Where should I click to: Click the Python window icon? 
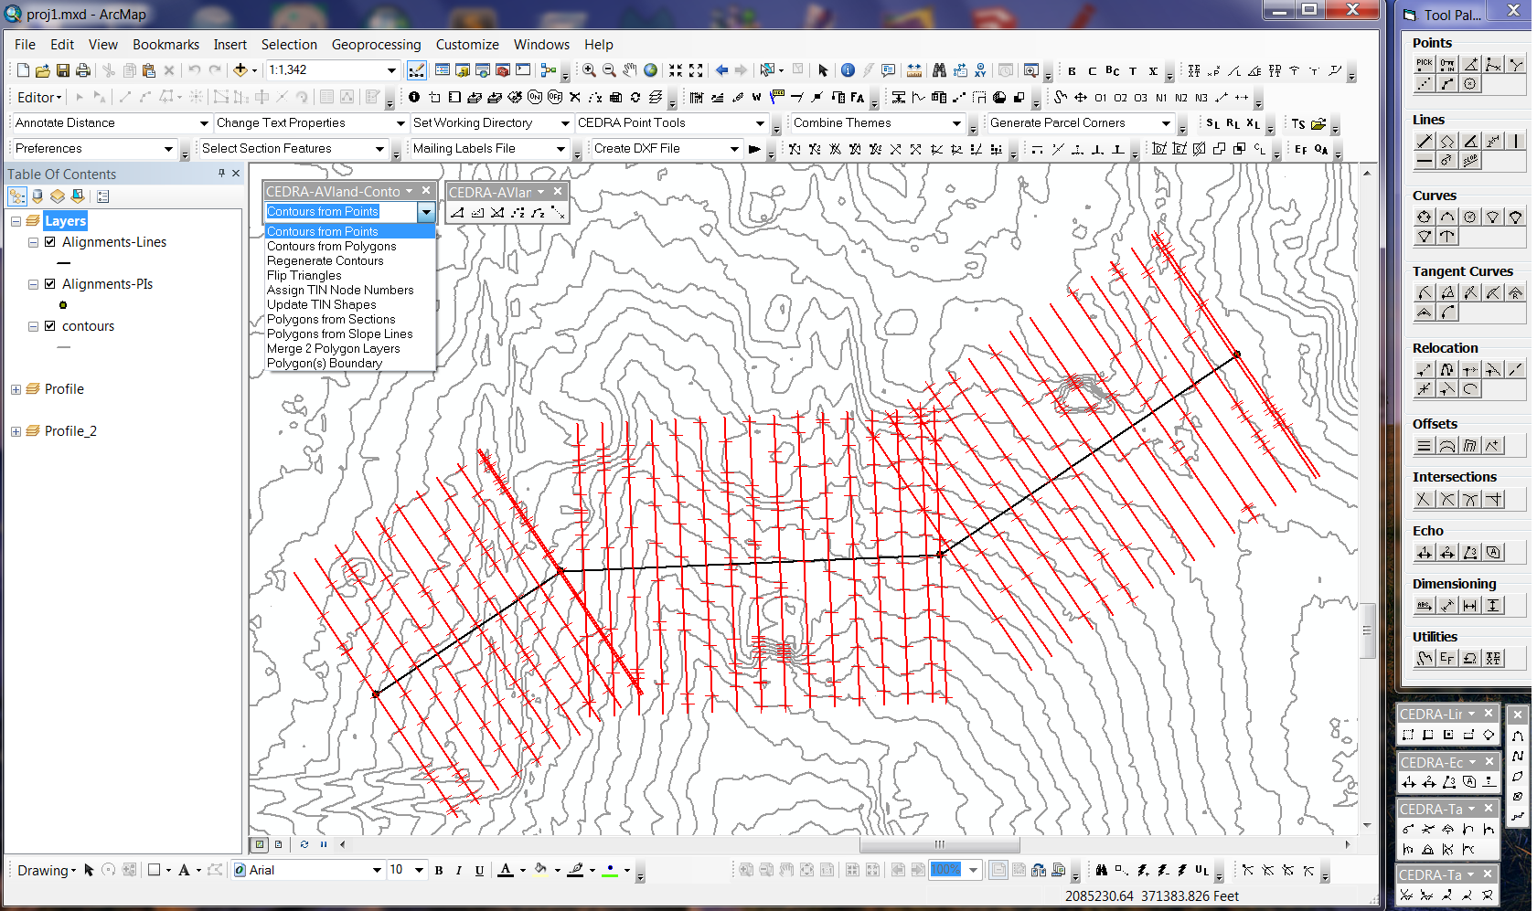pyautogui.click(x=523, y=70)
